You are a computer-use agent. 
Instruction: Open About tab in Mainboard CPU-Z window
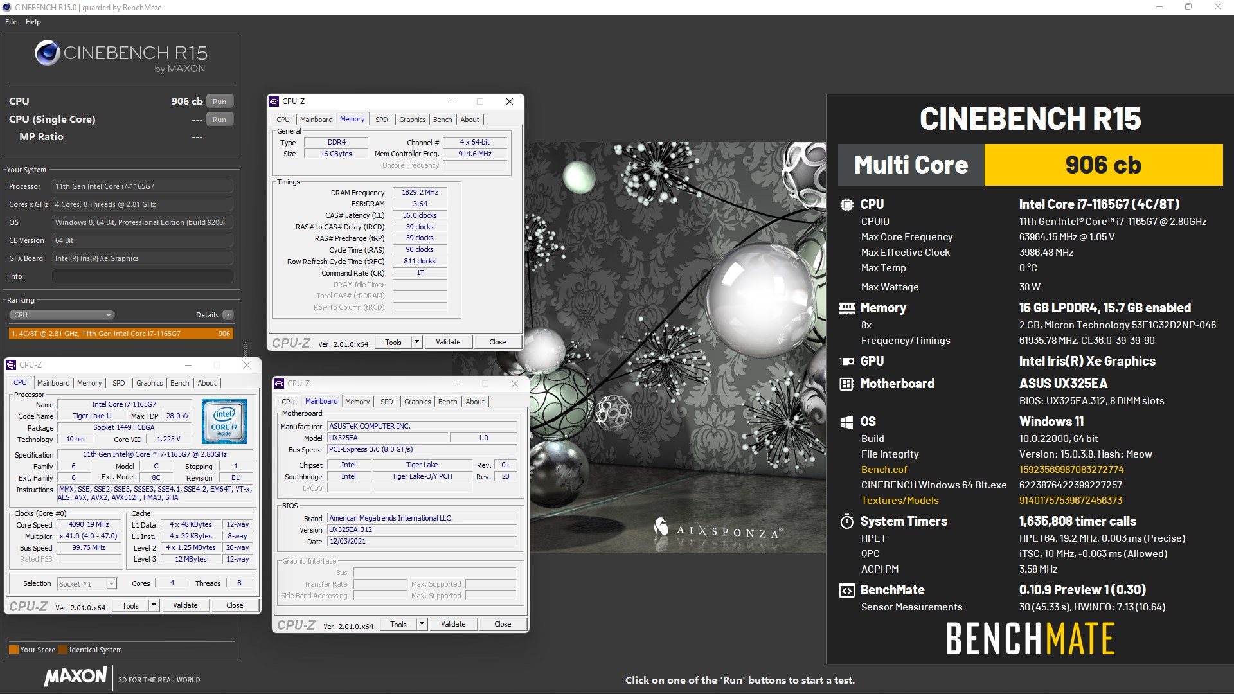click(475, 402)
